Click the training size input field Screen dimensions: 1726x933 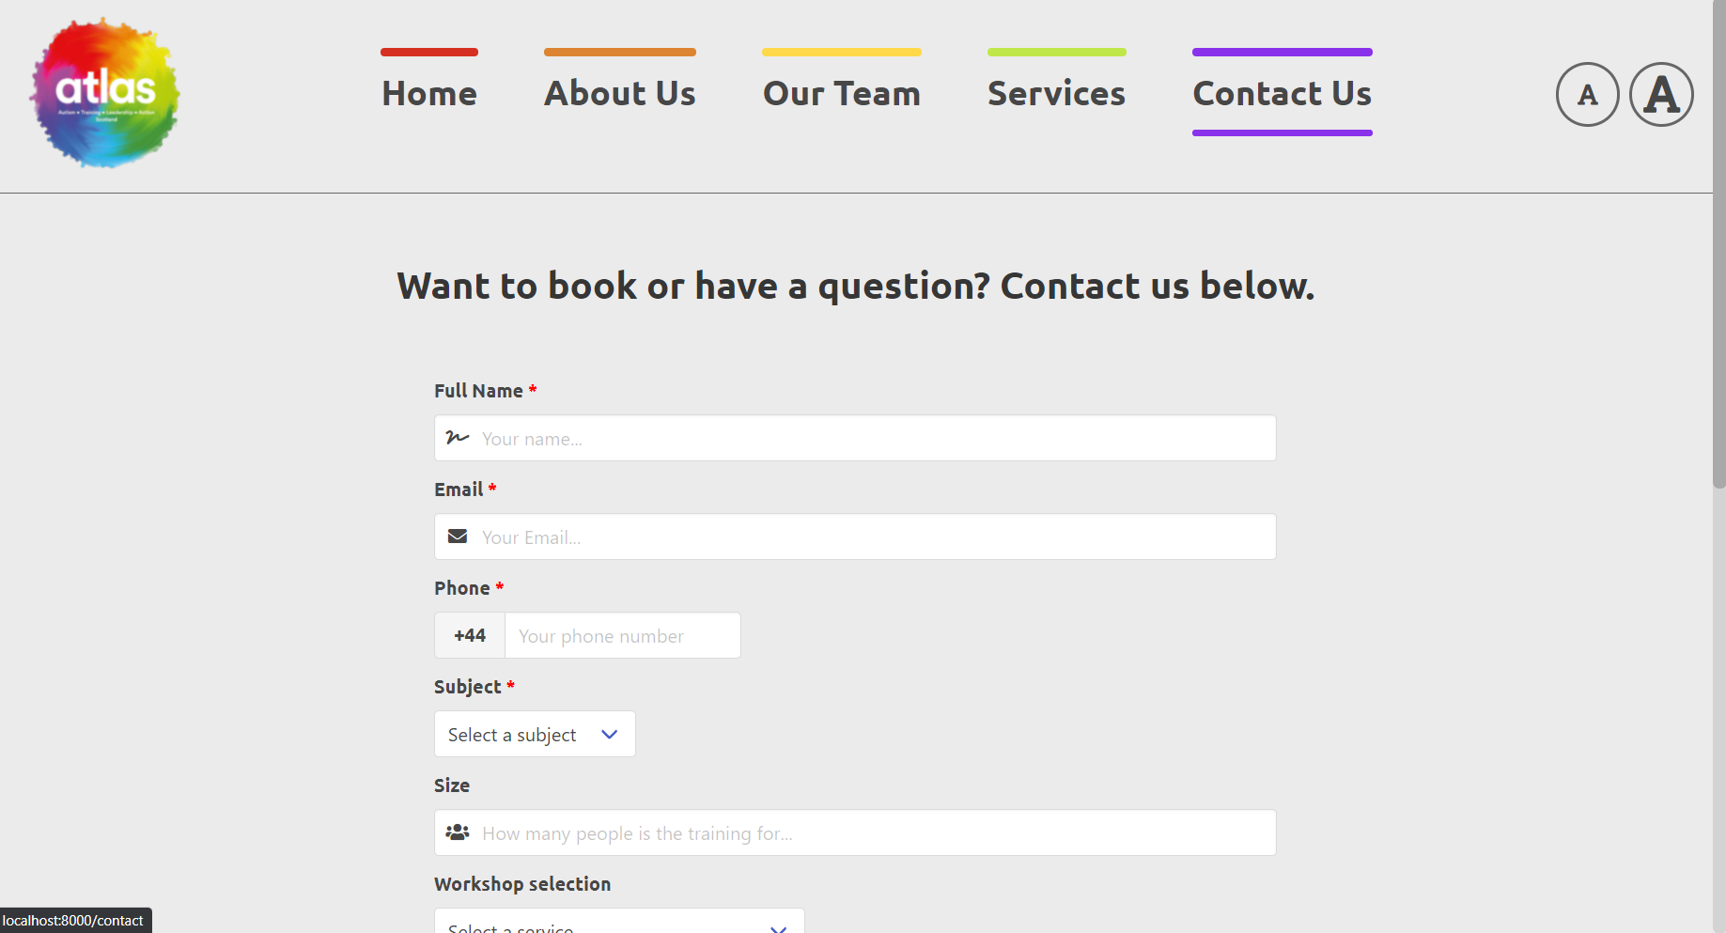(x=855, y=832)
